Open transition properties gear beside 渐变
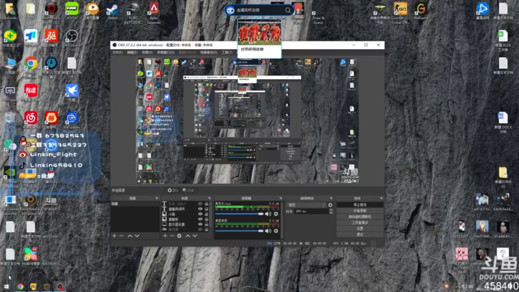 pos(330,205)
